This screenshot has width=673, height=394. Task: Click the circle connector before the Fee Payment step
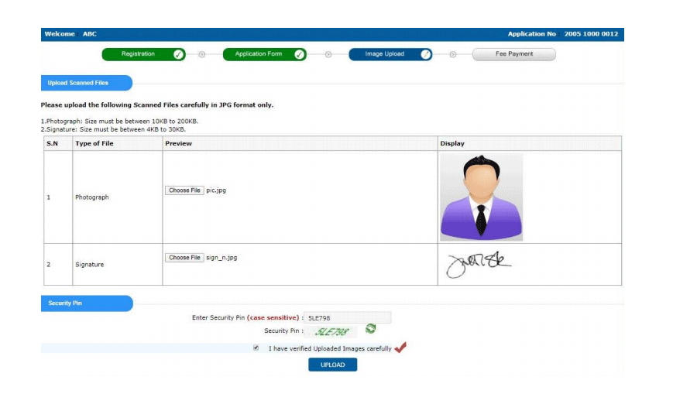pos(453,54)
